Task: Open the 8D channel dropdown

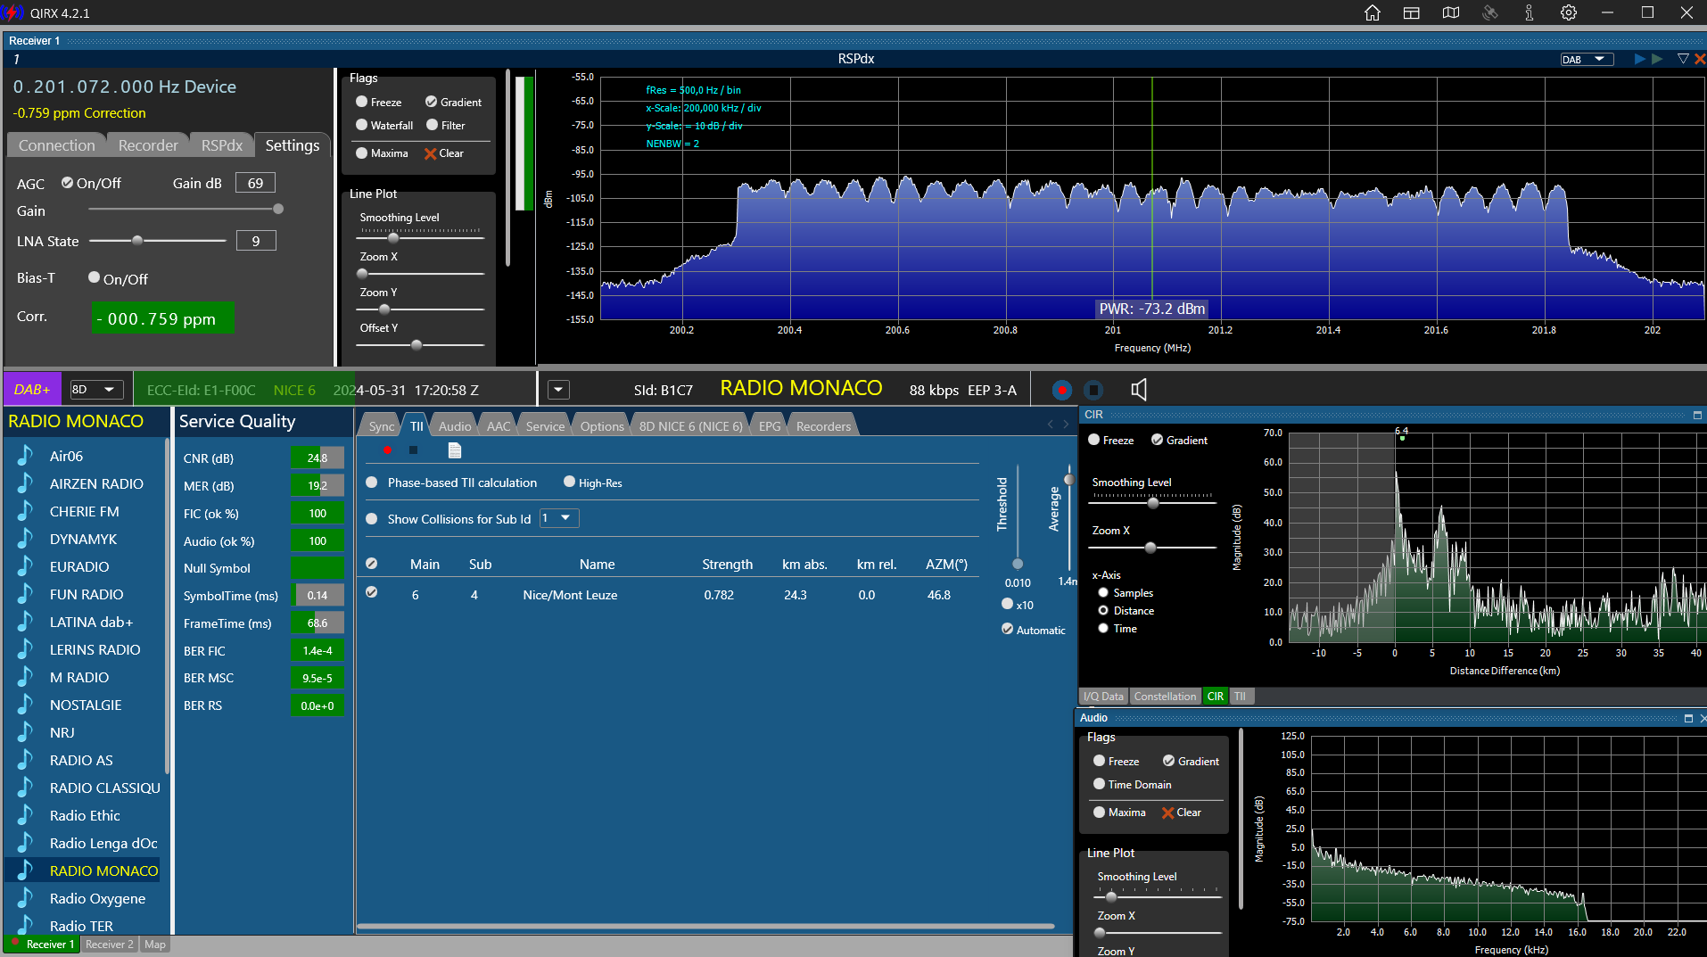Action: (x=96, y=390)
